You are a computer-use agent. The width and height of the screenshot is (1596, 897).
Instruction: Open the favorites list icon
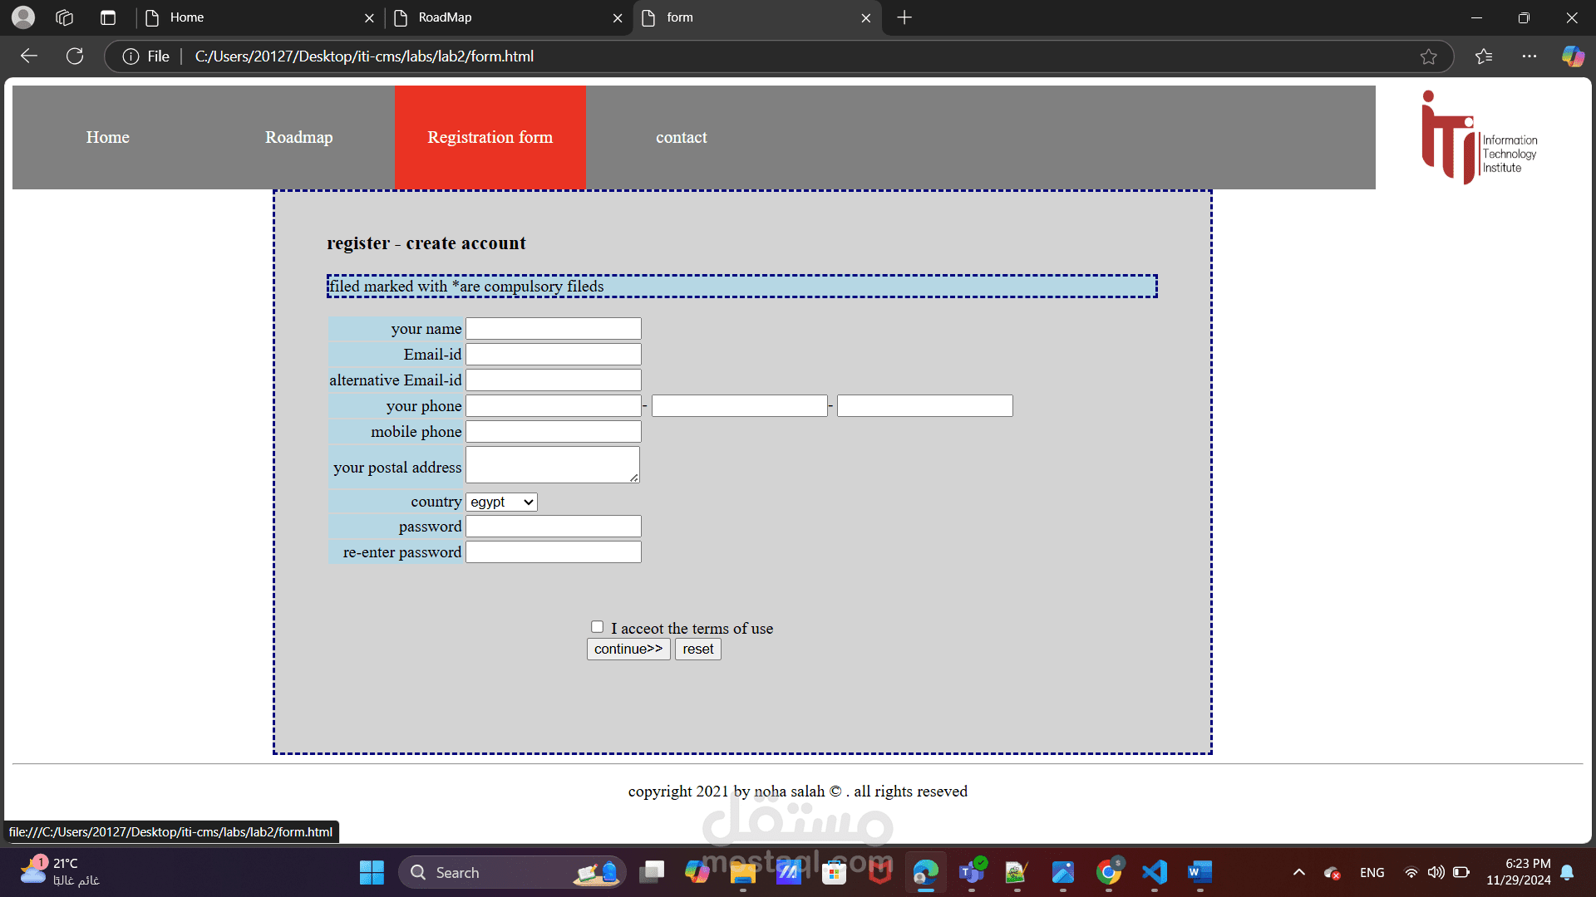(1484, 56)
